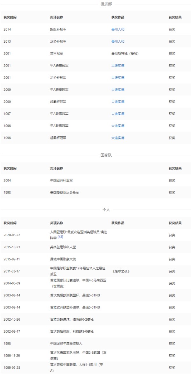Click the 1996-11-26 date cell

click(x=12, y=356)
